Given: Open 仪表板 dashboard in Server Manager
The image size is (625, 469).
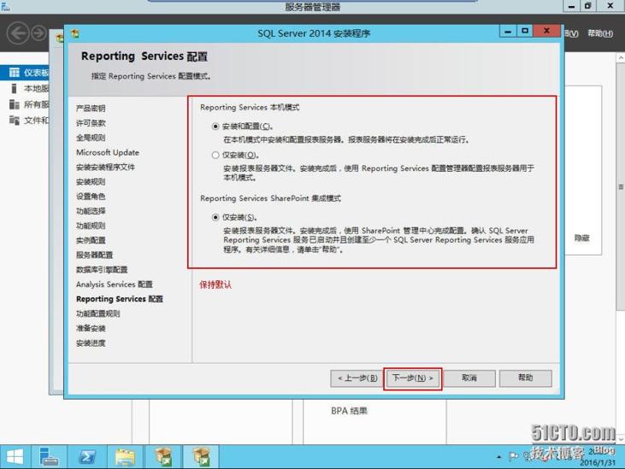Looking at the screenshot, I should [x=25, y=73].
